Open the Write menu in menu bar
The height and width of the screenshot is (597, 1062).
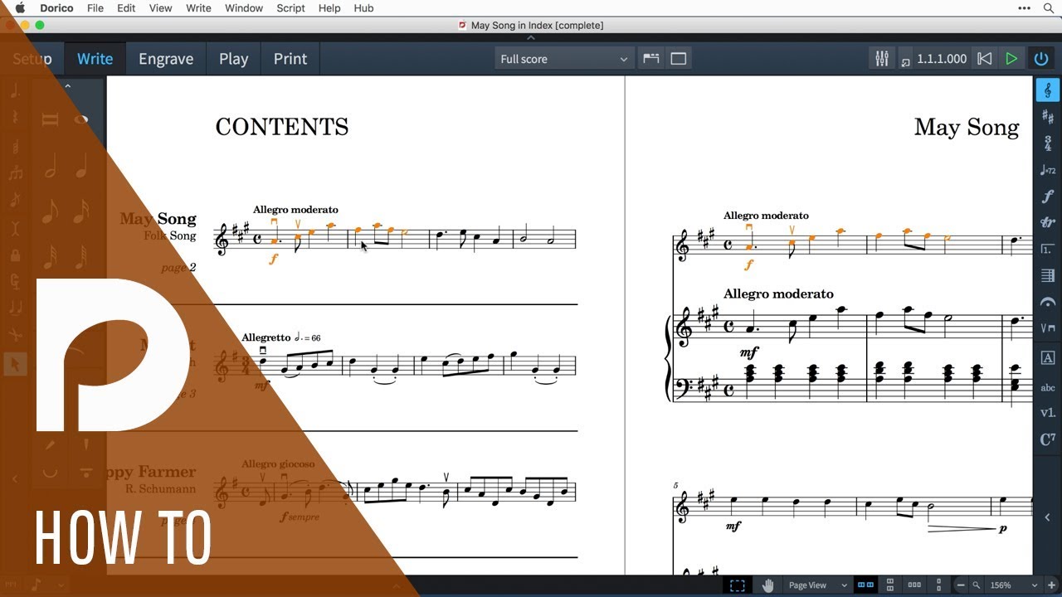pyautogui.click(x=198, y=8)
